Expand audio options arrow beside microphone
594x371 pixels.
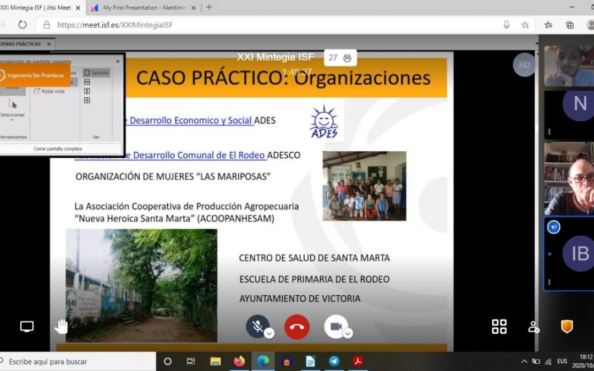coord(269,333)
